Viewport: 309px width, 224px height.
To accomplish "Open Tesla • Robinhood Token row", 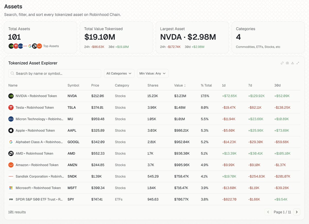I will (154, 107).
